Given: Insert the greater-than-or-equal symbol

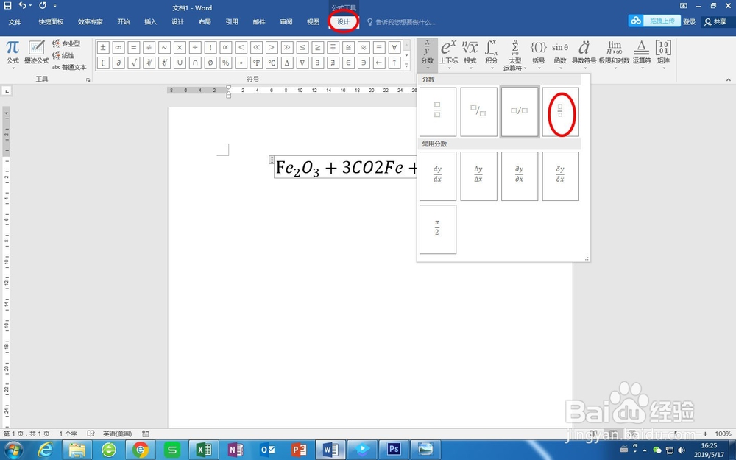Looking at the screenshot, I should [317, 47].
